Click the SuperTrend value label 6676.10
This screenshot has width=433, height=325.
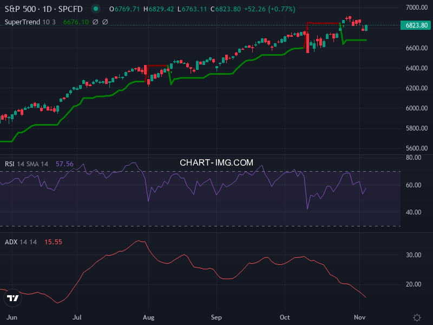[x=76, y=22]
